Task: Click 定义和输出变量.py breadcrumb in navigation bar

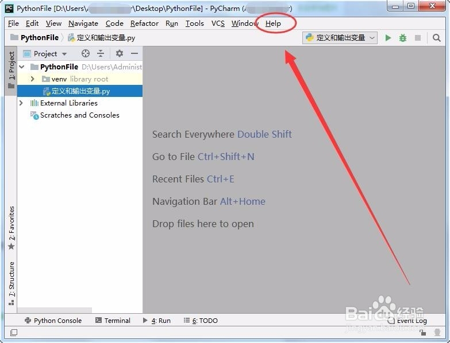Action: pos(102,38)
